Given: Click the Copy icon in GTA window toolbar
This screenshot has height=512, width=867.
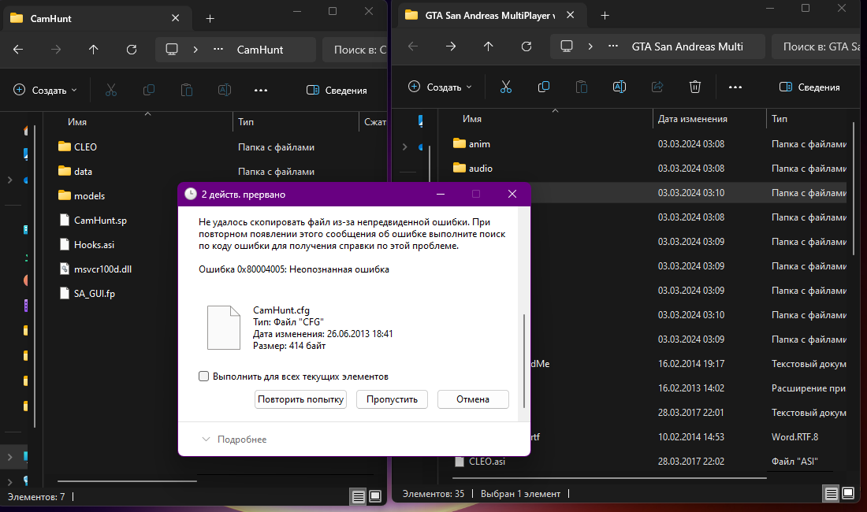Looking at the screenshot, I should point(544,87).
